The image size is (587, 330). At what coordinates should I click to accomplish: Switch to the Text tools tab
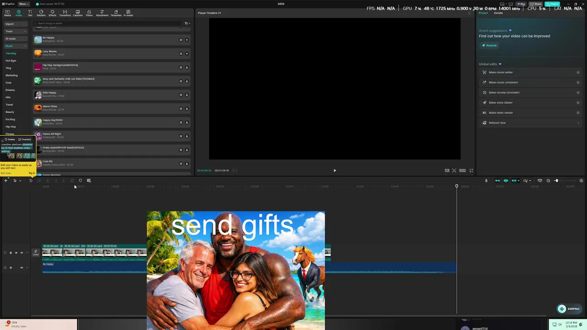[x=30, y=13]
